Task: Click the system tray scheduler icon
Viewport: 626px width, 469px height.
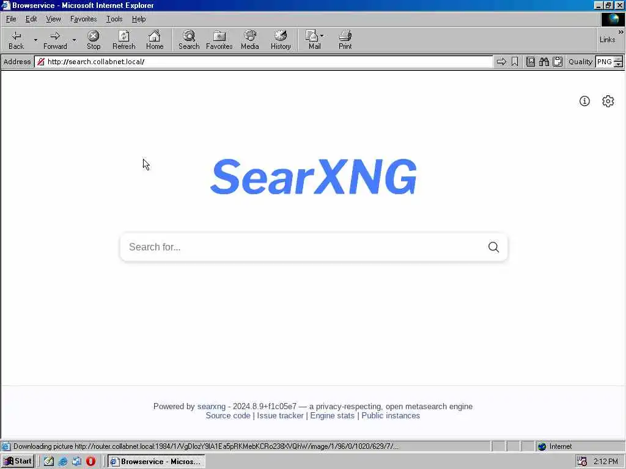Action: click(x=582, y=462)
